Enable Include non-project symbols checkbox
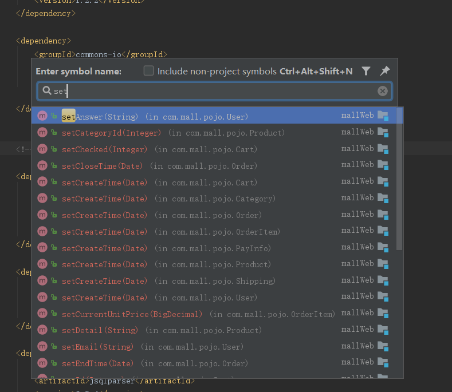 [x=148, y=70]
